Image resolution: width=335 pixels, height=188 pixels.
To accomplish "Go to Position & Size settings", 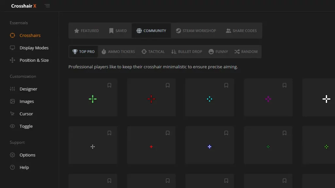I will click(29, 60).
